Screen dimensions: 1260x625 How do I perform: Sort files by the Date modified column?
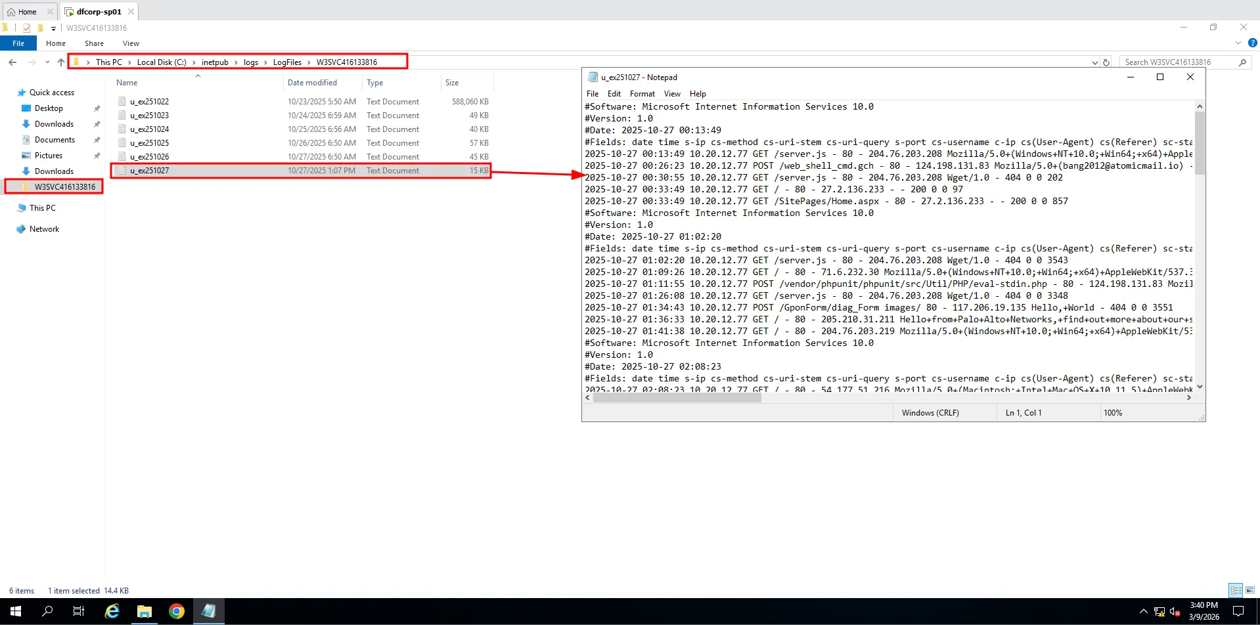pyautogui.click(x=312, y=83)
